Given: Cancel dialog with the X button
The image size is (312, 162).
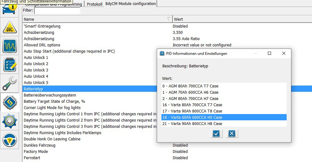Looking at the screenshot, I should pos(232,133).
